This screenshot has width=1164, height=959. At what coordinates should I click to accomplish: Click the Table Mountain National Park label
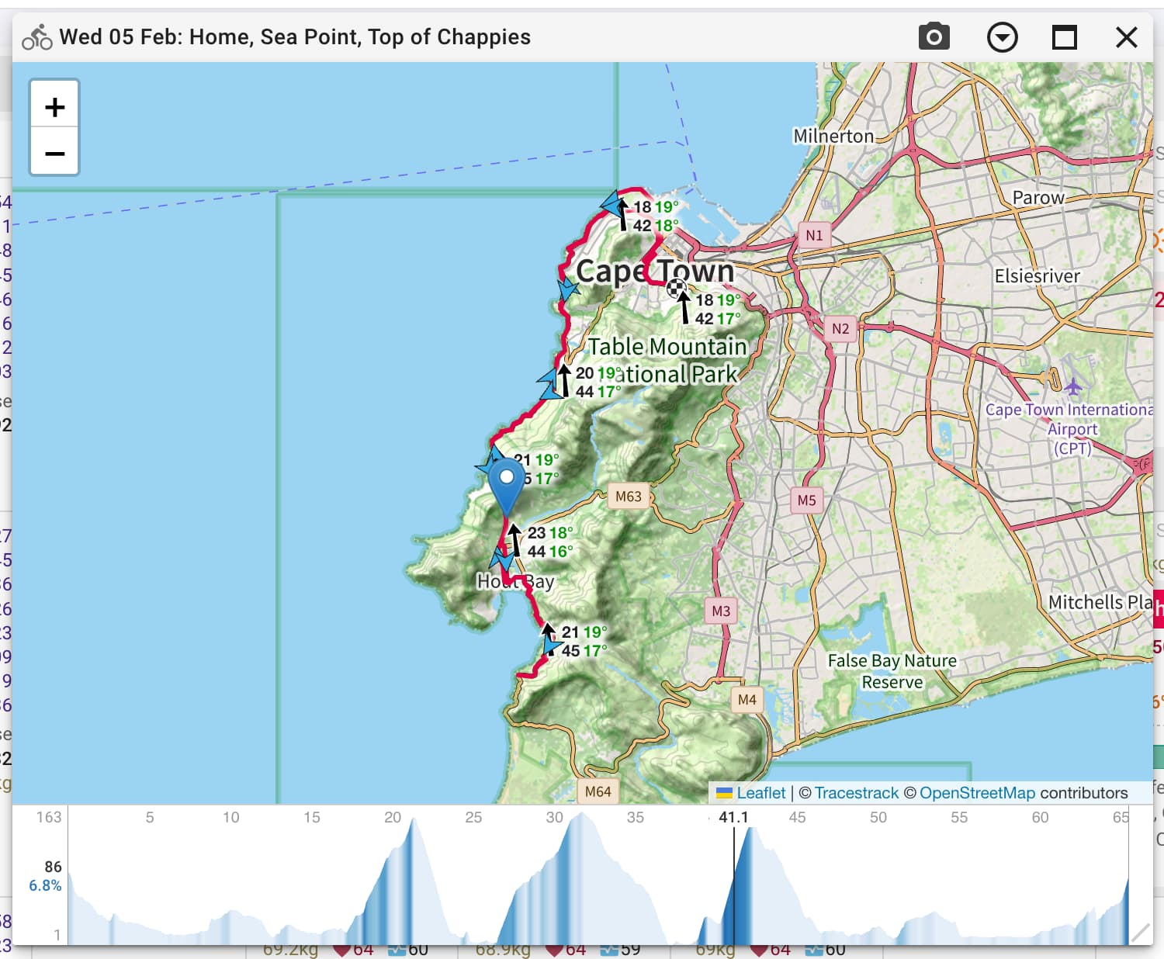pos(665,360)
